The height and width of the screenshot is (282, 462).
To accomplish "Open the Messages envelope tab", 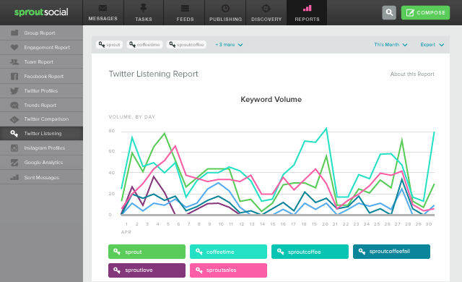I will coord(103,12).
